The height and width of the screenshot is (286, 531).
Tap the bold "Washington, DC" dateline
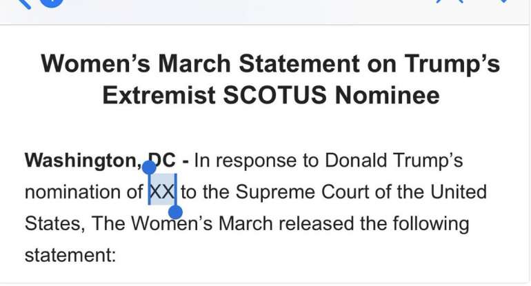click(x=100, y=161)
